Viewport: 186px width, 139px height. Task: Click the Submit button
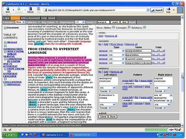[103, 117]
